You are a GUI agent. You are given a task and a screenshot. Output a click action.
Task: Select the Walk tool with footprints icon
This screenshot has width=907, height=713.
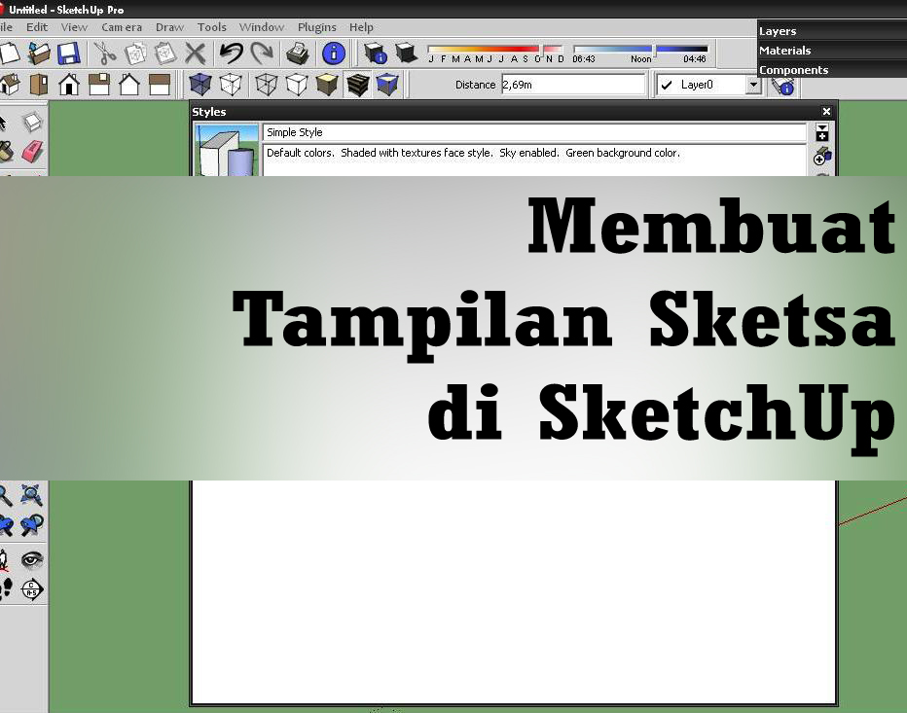(x=8, y=588)
